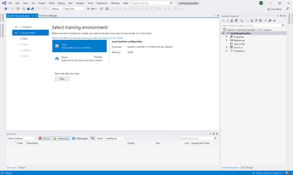The width and height of the screenshot is (293, 175).
Task: Click the blue progress bar on Environment step
Action: 30,33
